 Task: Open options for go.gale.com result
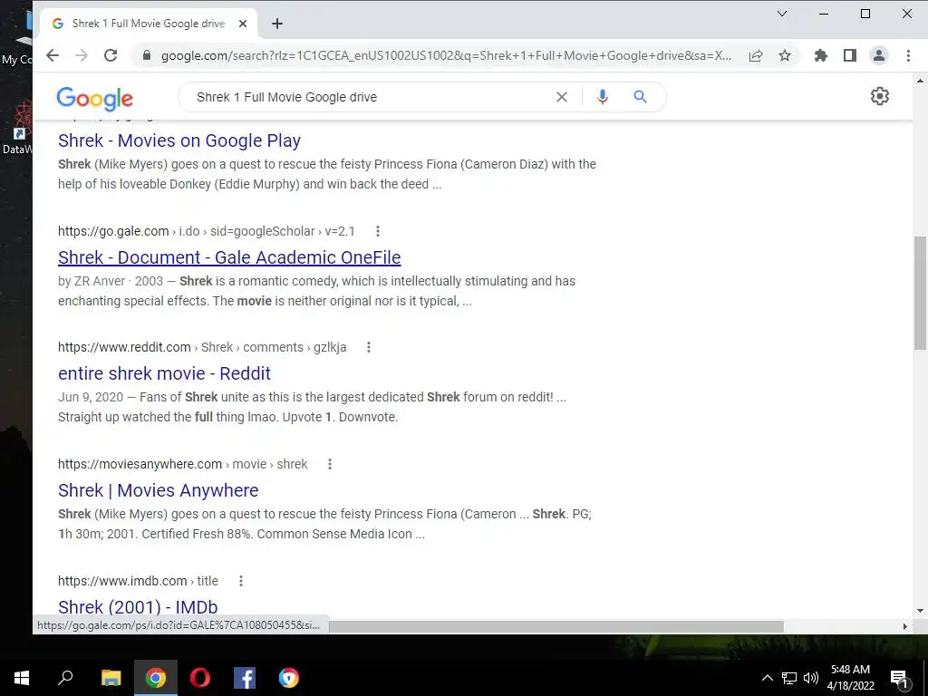[x=378, y=231]
